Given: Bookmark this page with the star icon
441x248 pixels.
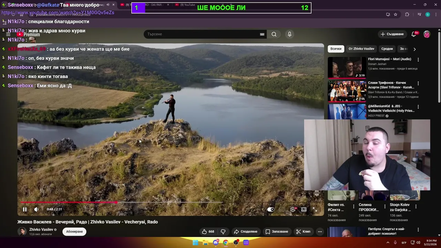Looking at the screenshot, I should coord(396,14).
